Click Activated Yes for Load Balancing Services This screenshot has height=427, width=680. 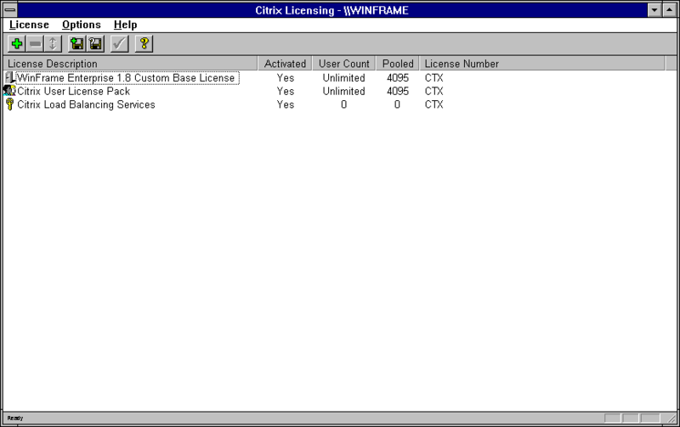pyautogui.click(x=286, y=104)
